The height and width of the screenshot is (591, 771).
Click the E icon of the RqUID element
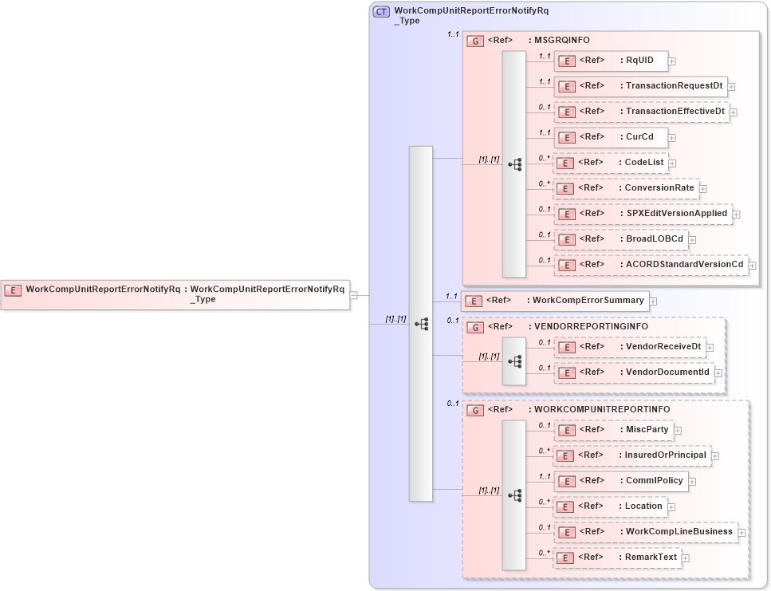[x=566, y=61]
